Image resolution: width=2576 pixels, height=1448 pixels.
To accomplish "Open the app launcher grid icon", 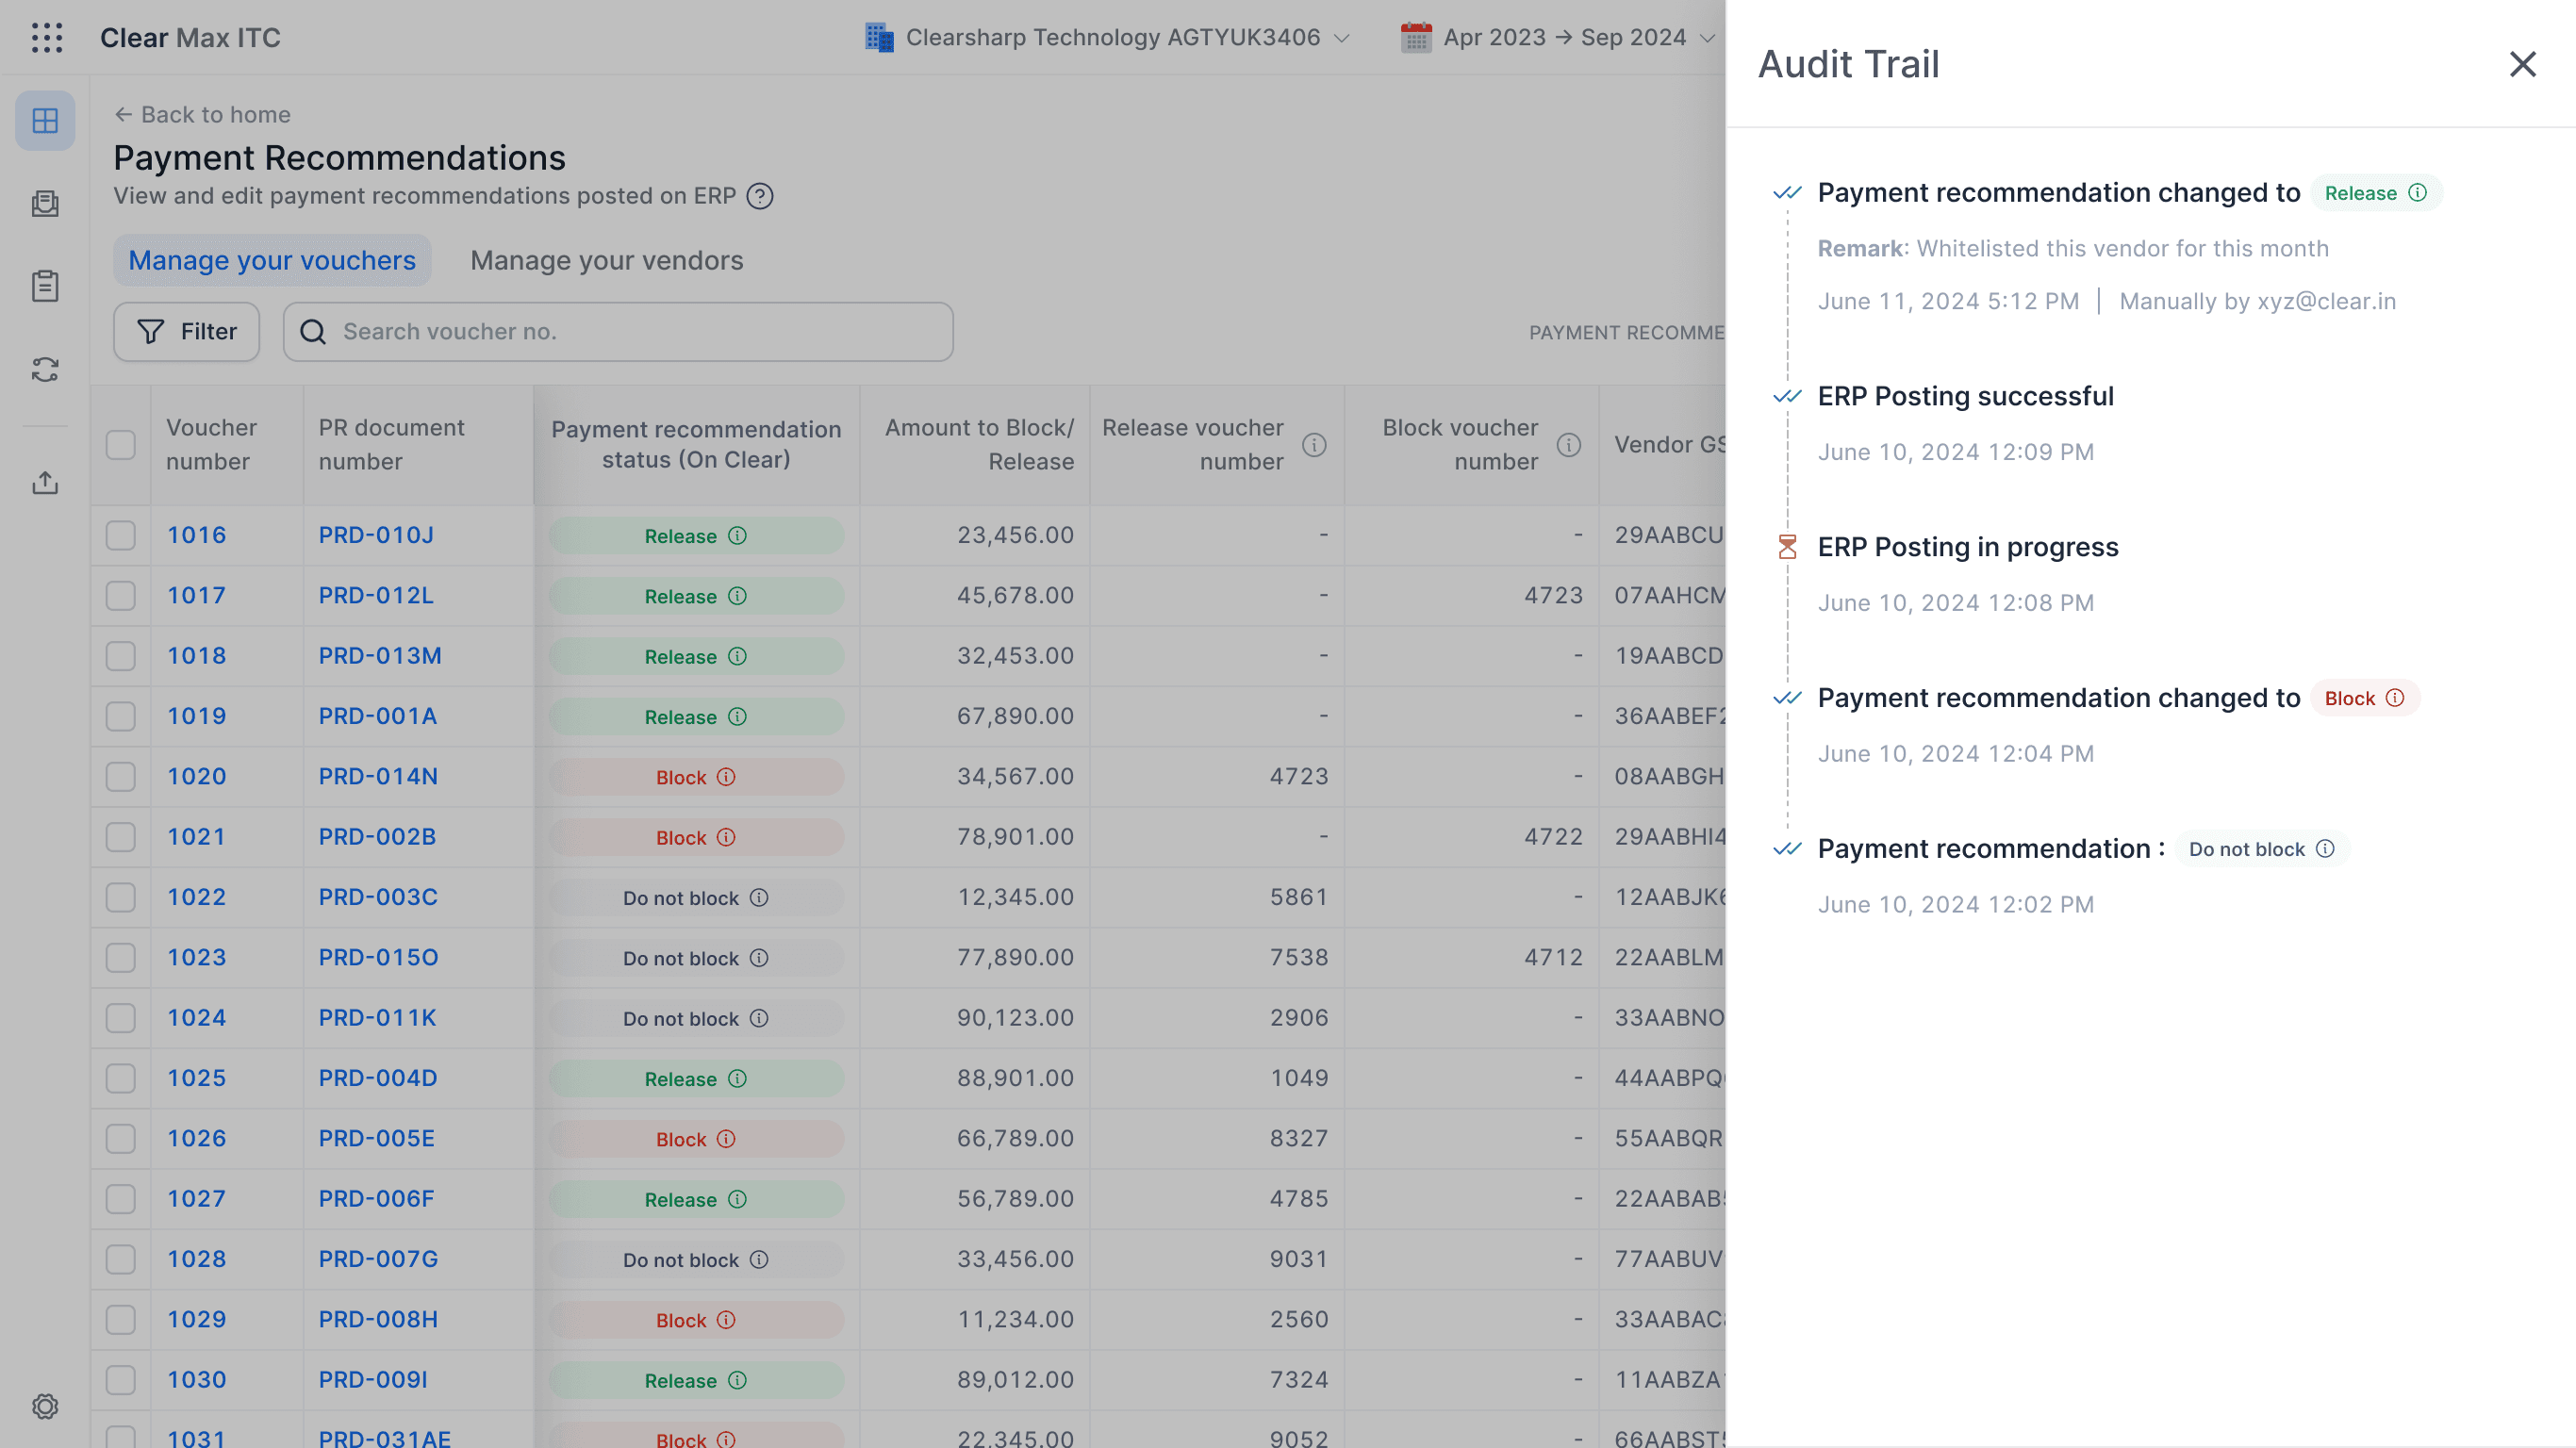I will tap(47, 38).
